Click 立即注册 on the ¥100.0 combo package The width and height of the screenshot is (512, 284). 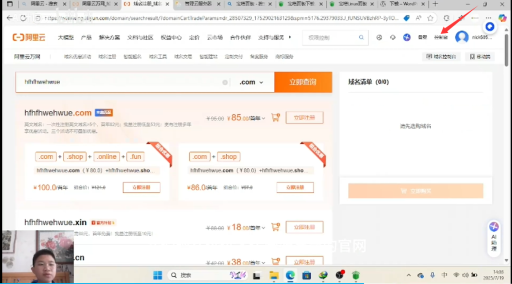click(141, 187)
